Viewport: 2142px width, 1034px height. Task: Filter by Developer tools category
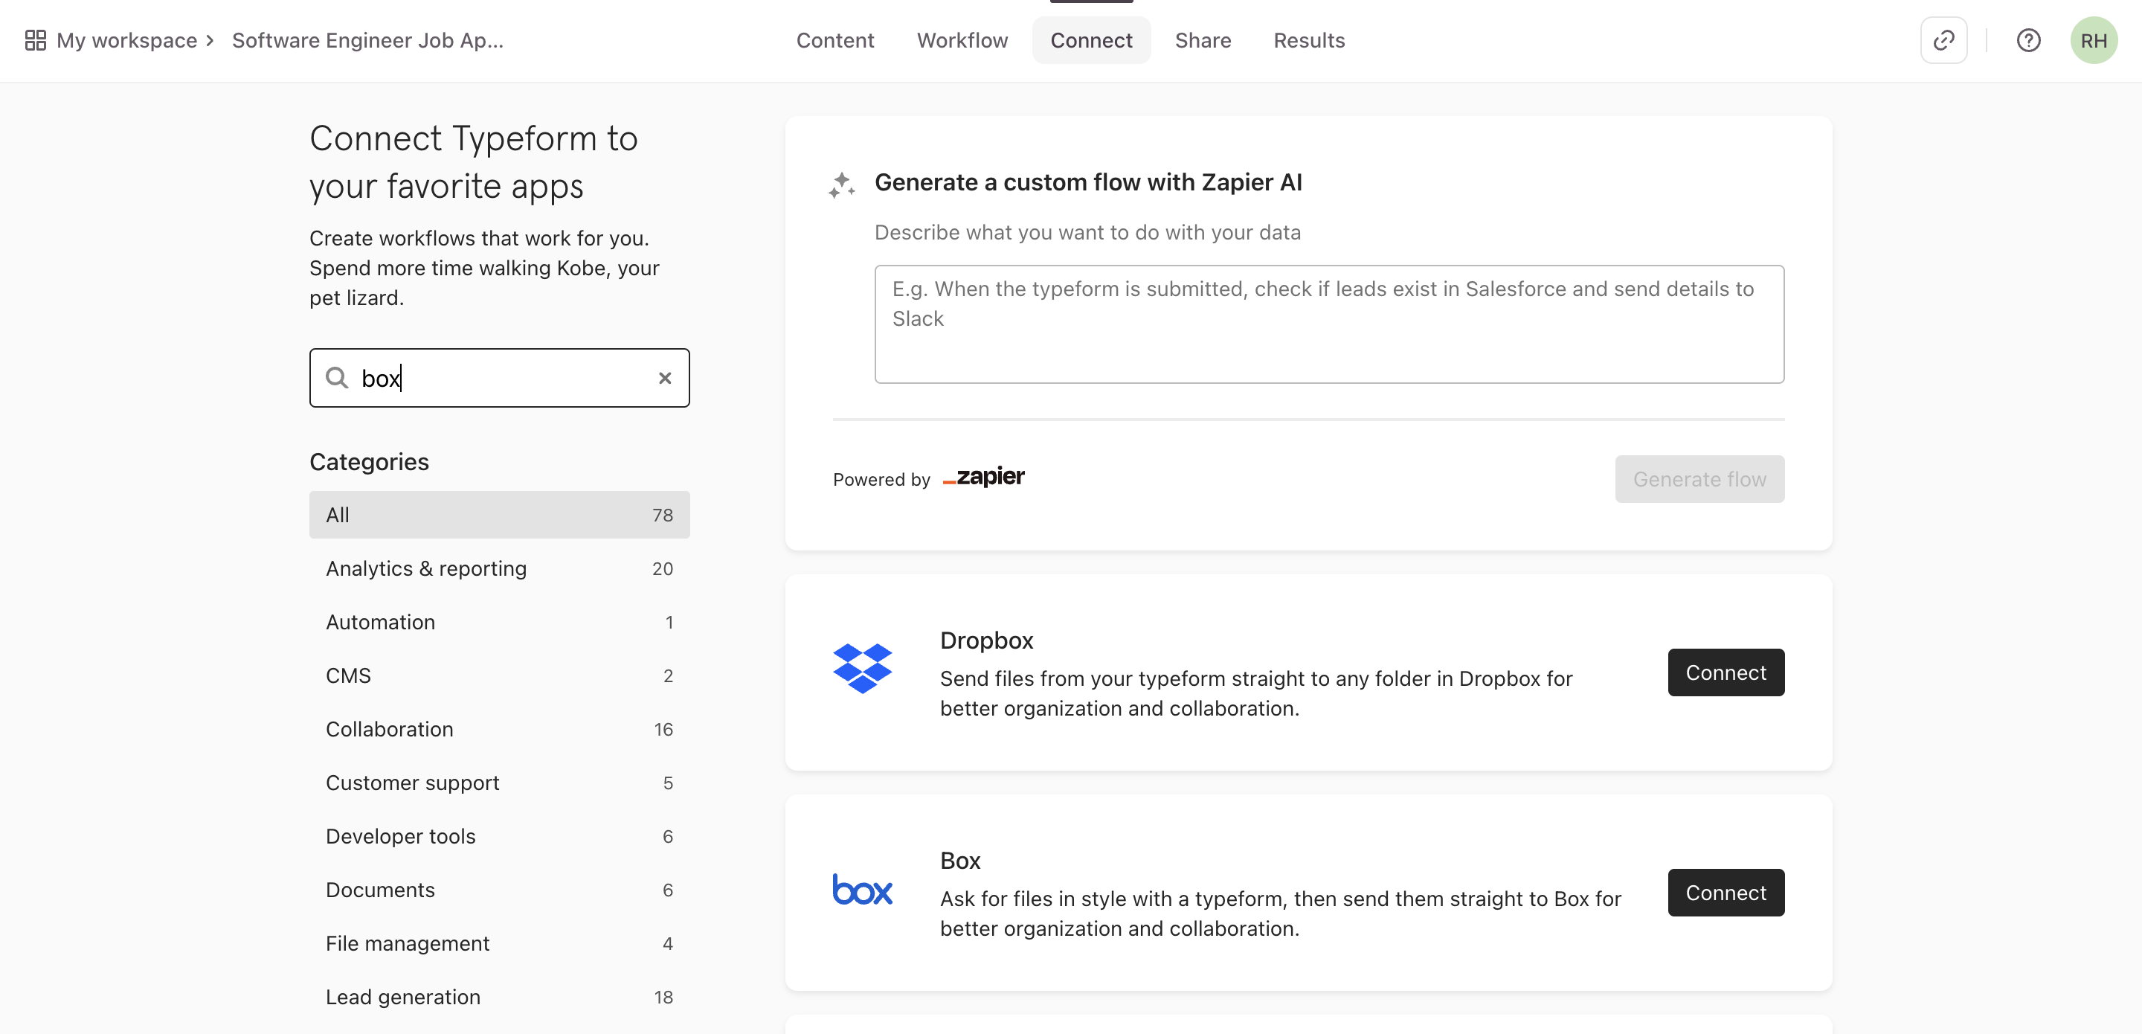pyautogui.click(x=499, y=836)
